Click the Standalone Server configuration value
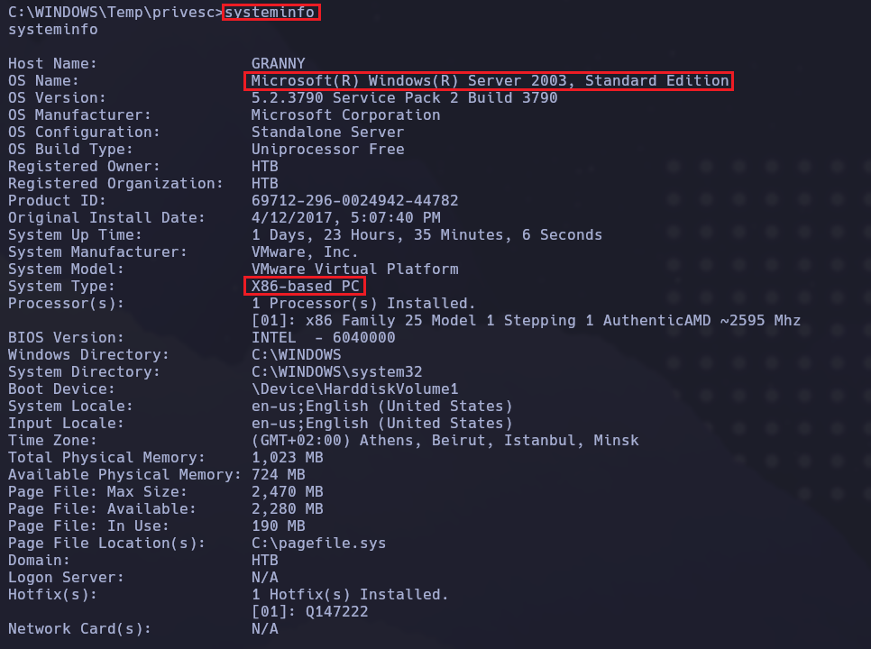This screenshot has height=649, width=871. pos(327,132)
